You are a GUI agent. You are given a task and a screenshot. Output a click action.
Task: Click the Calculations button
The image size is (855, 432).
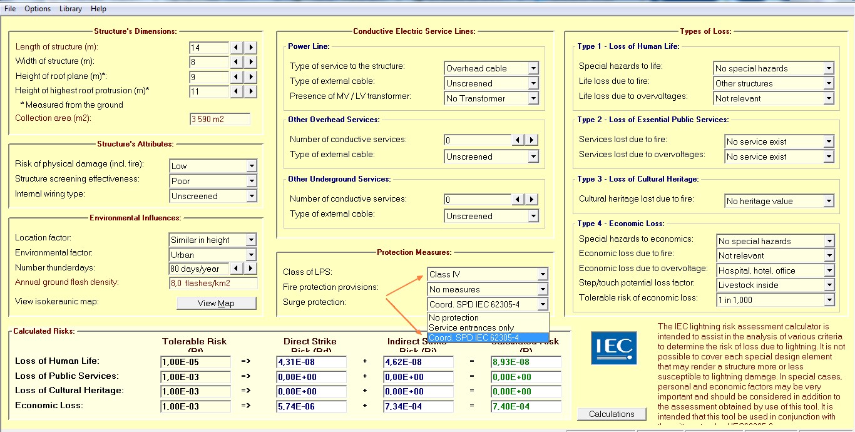click(x=612, y=414)
